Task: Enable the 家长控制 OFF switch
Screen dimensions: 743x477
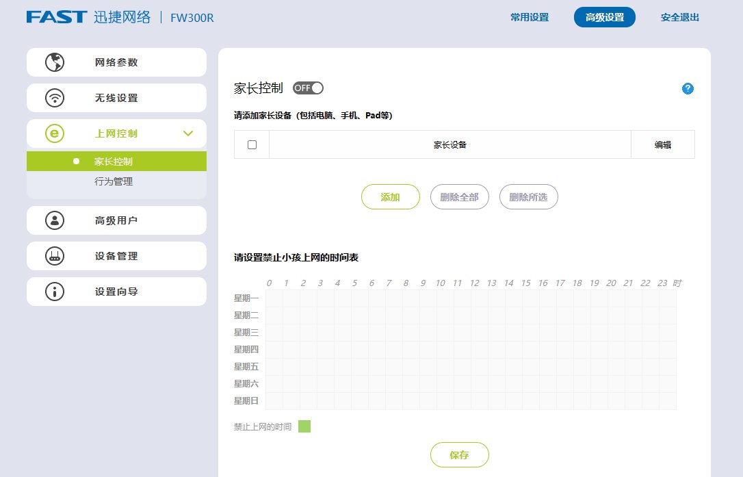Action: point(308,88)
